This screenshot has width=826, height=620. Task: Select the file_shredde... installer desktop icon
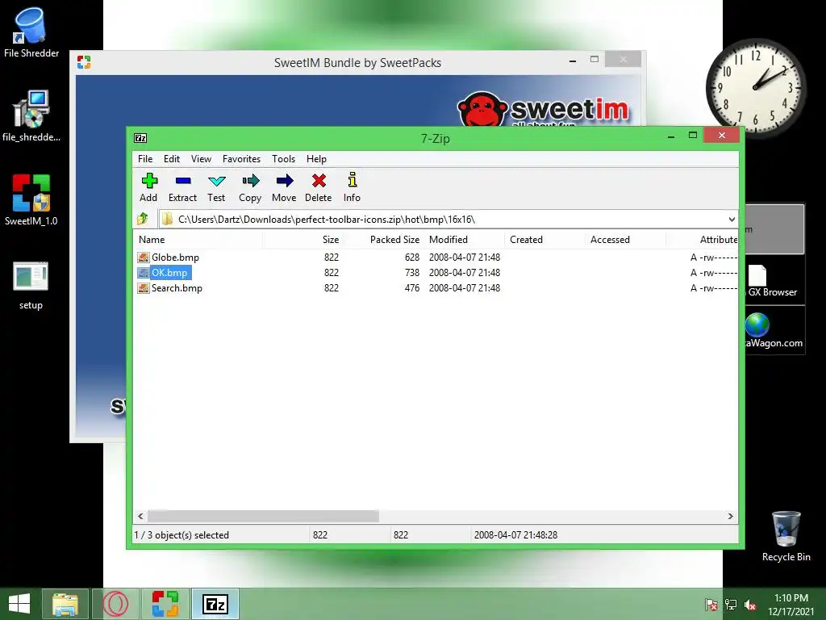[x=31, y=116]
